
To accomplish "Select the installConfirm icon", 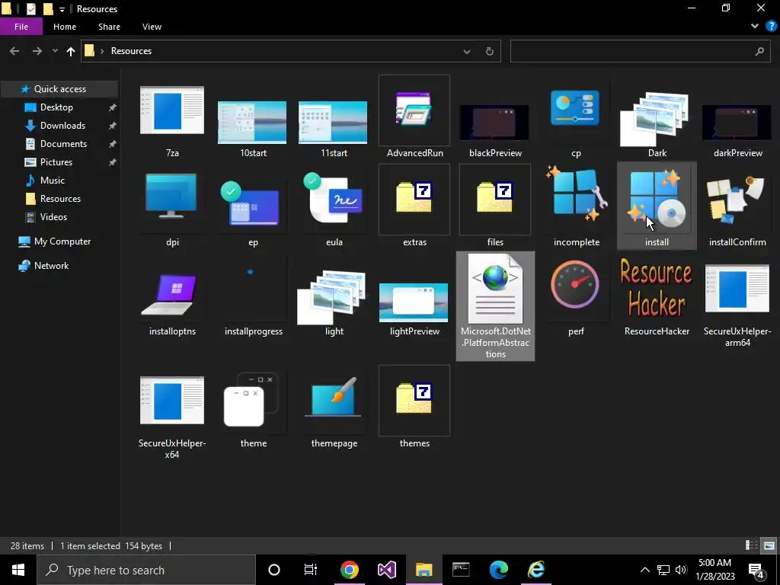I will pos(737,199).
